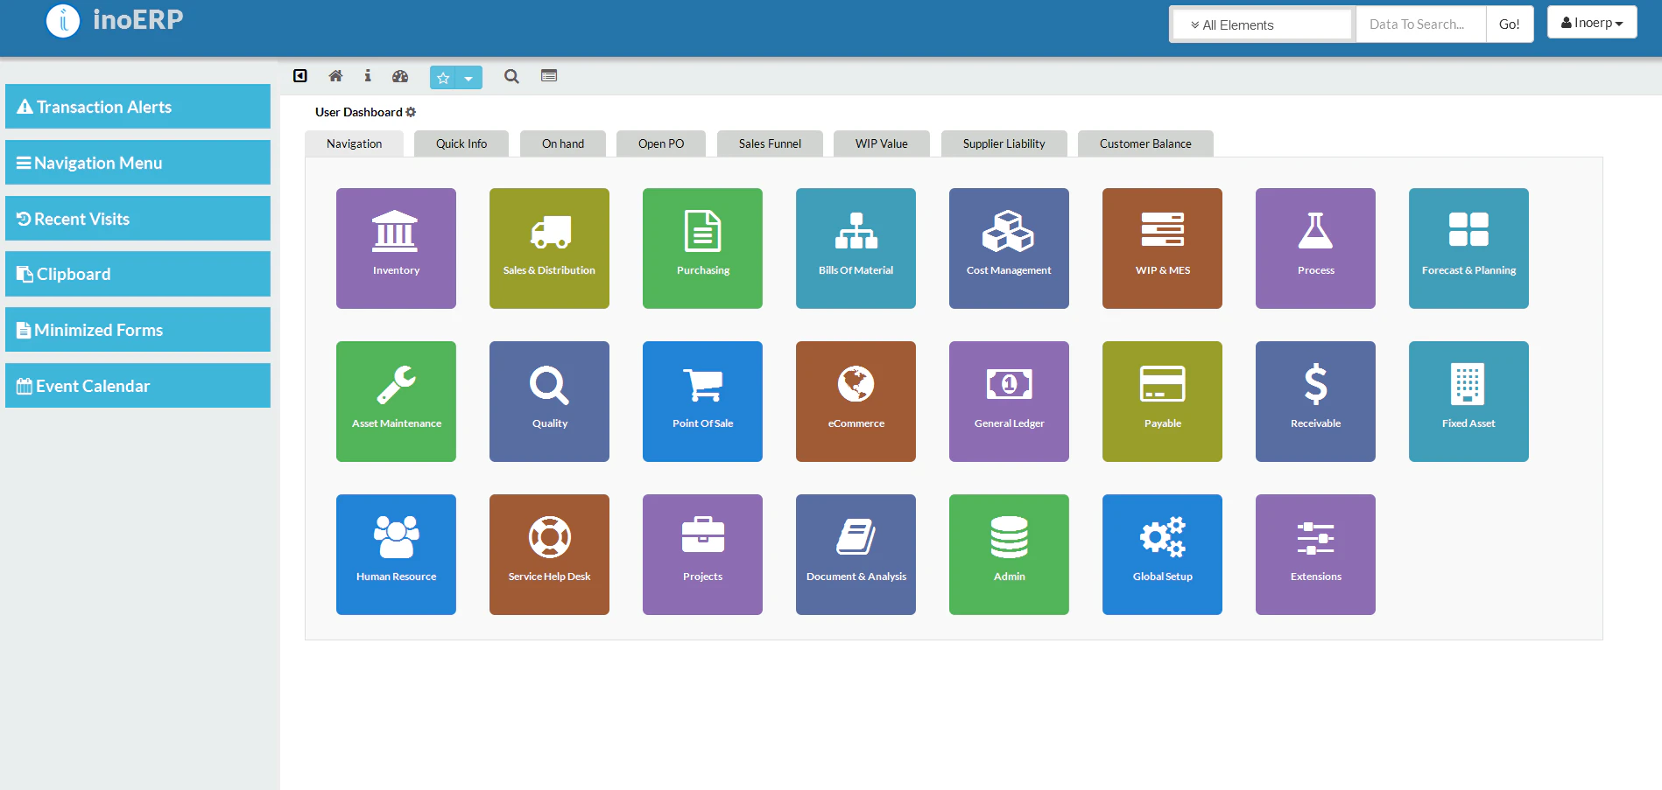Image resolution: width=1662 pixels, height=790 pixels.
Task: Open the Global Setup tile
Action: 1162,555
